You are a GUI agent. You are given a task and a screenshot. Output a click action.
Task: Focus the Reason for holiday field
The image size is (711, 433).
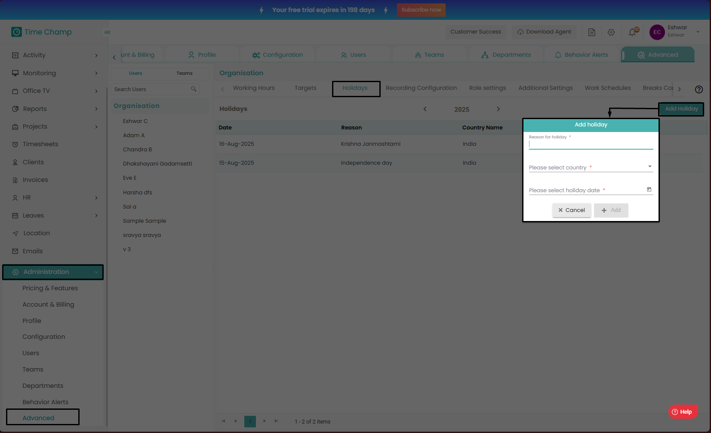(x=591, y=144)
